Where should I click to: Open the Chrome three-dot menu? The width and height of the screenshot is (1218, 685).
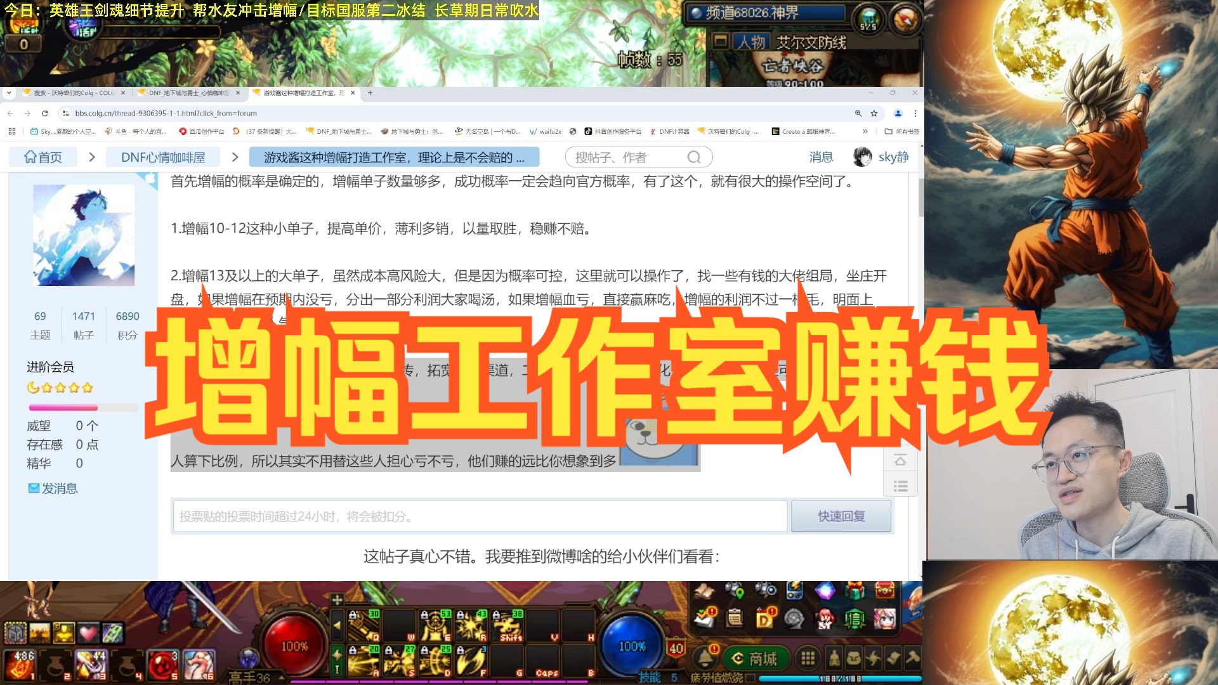[x=915, y=113]
